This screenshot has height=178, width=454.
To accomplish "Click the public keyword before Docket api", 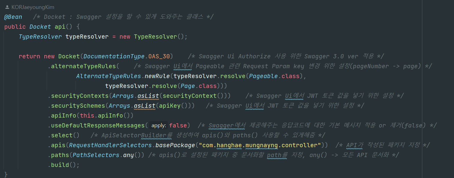I will tap(15, 27).
